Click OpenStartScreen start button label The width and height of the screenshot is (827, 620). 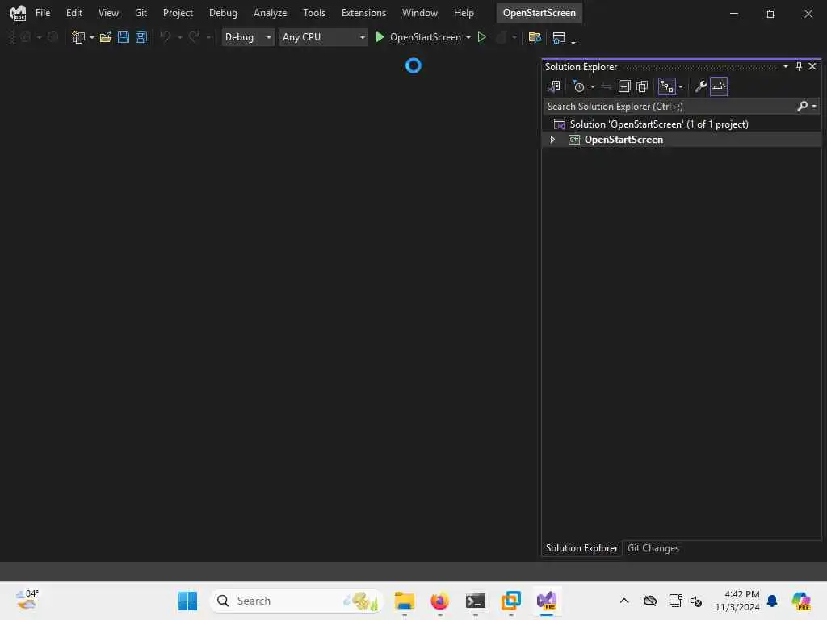(x=425, y=37)
